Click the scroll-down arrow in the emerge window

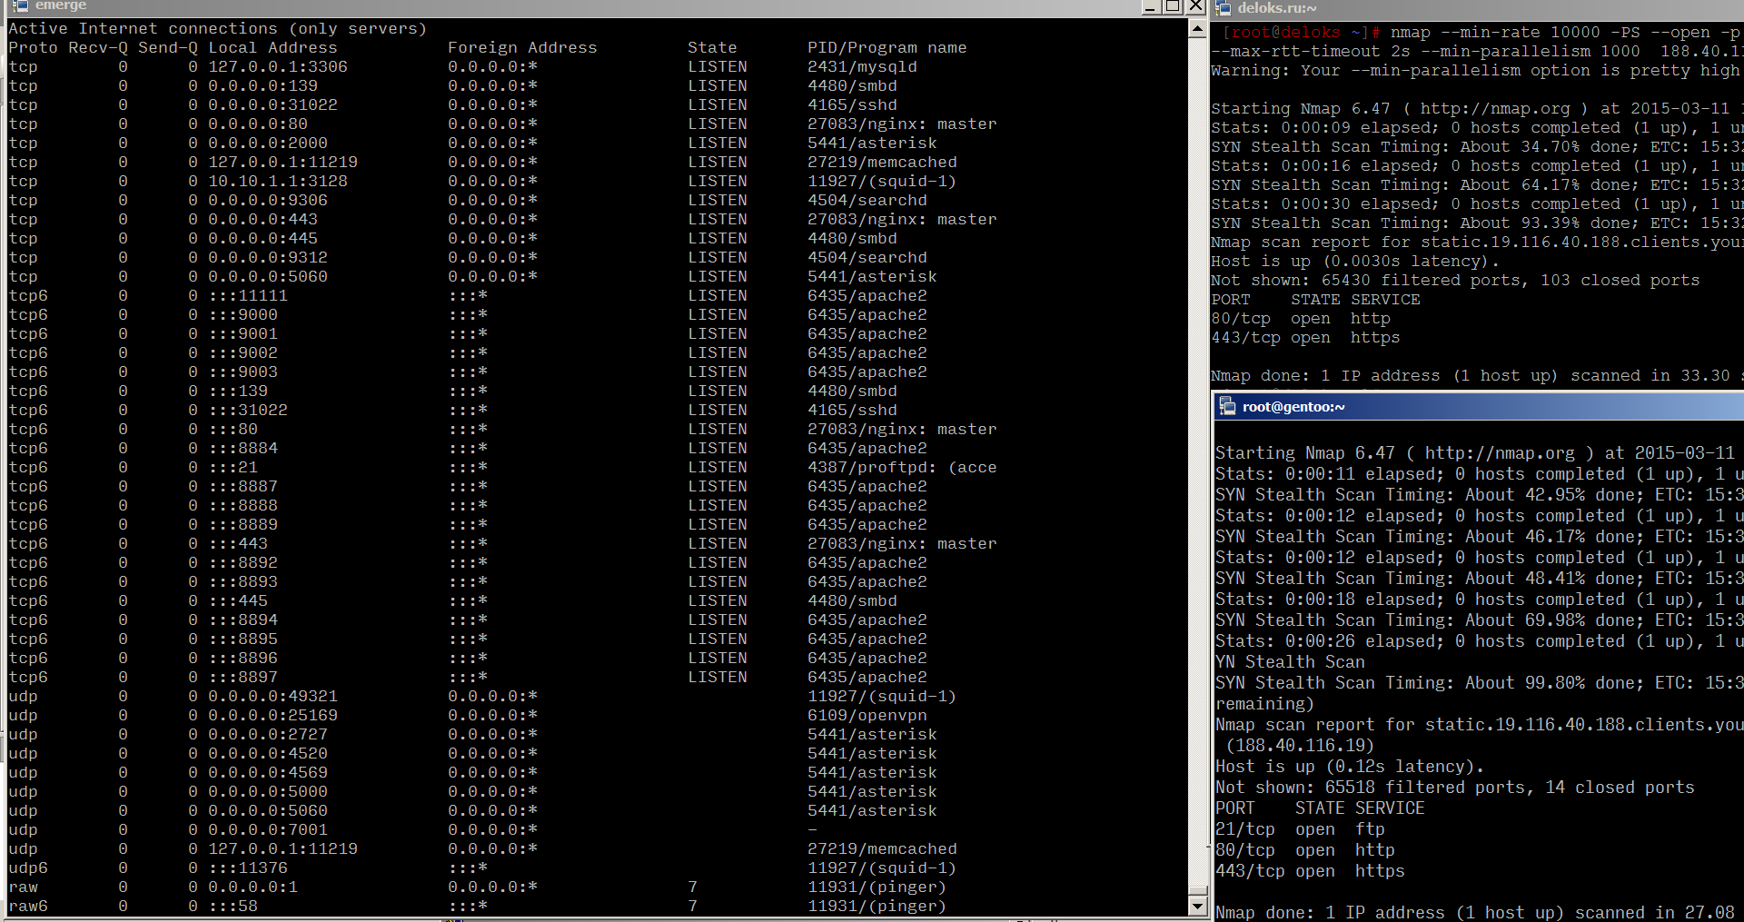[1196, 907]
